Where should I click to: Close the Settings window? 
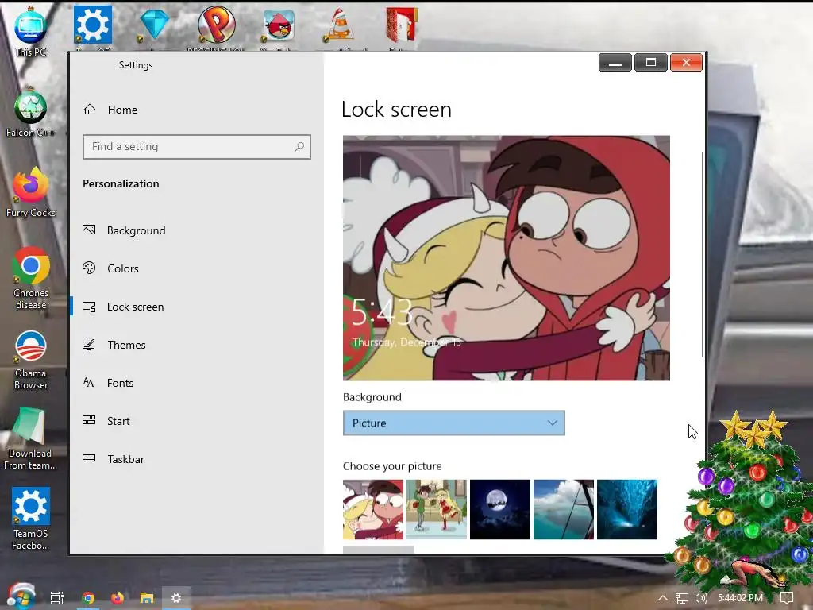pos(686,63)
